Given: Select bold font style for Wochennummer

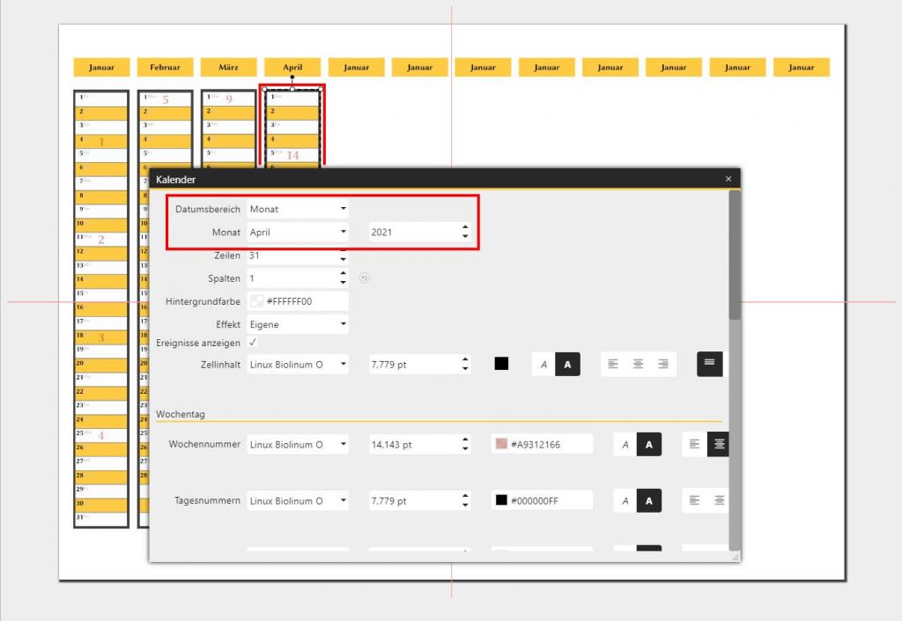Looking at the screenshot, I should 649,445.
